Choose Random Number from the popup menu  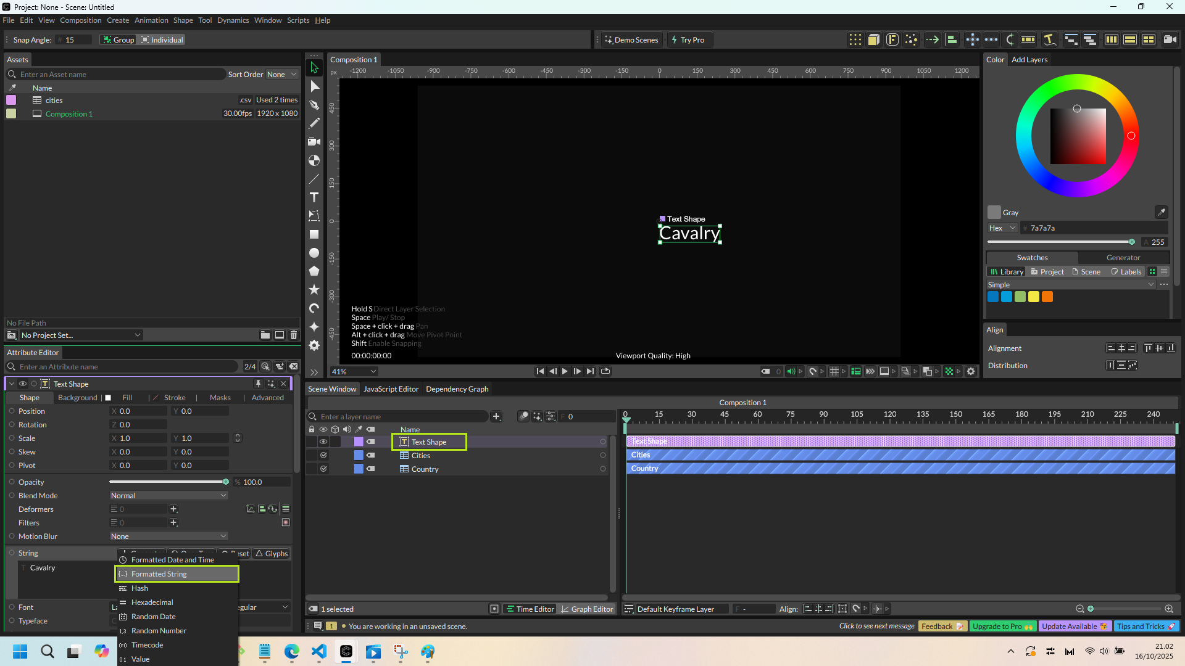point(159,631)
